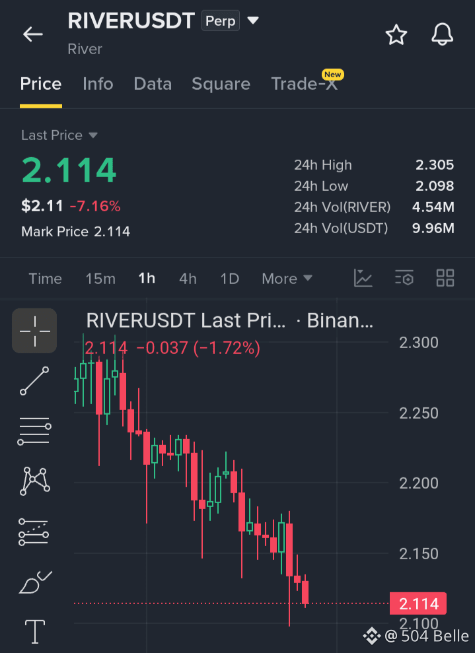Tap the Mark Price 2.114 text

pos(75,232)
